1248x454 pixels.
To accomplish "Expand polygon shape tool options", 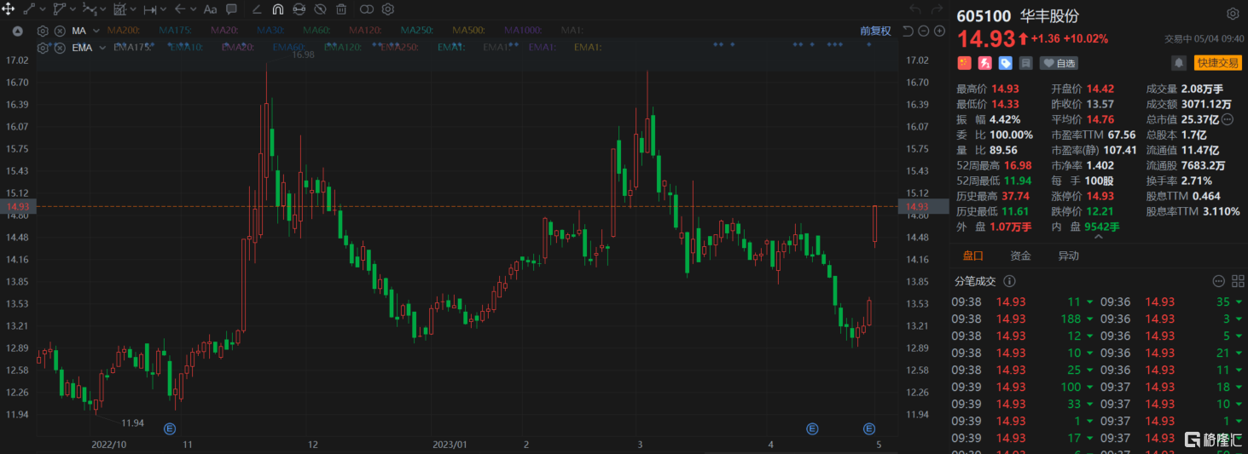I will (73, 9).
